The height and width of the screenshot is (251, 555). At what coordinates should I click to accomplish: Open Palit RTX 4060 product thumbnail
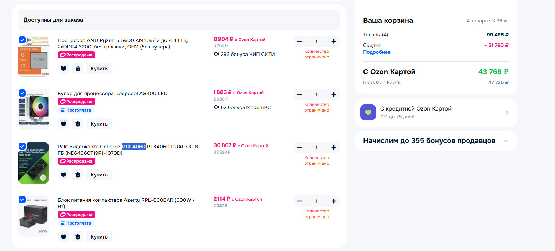point(34,163)
